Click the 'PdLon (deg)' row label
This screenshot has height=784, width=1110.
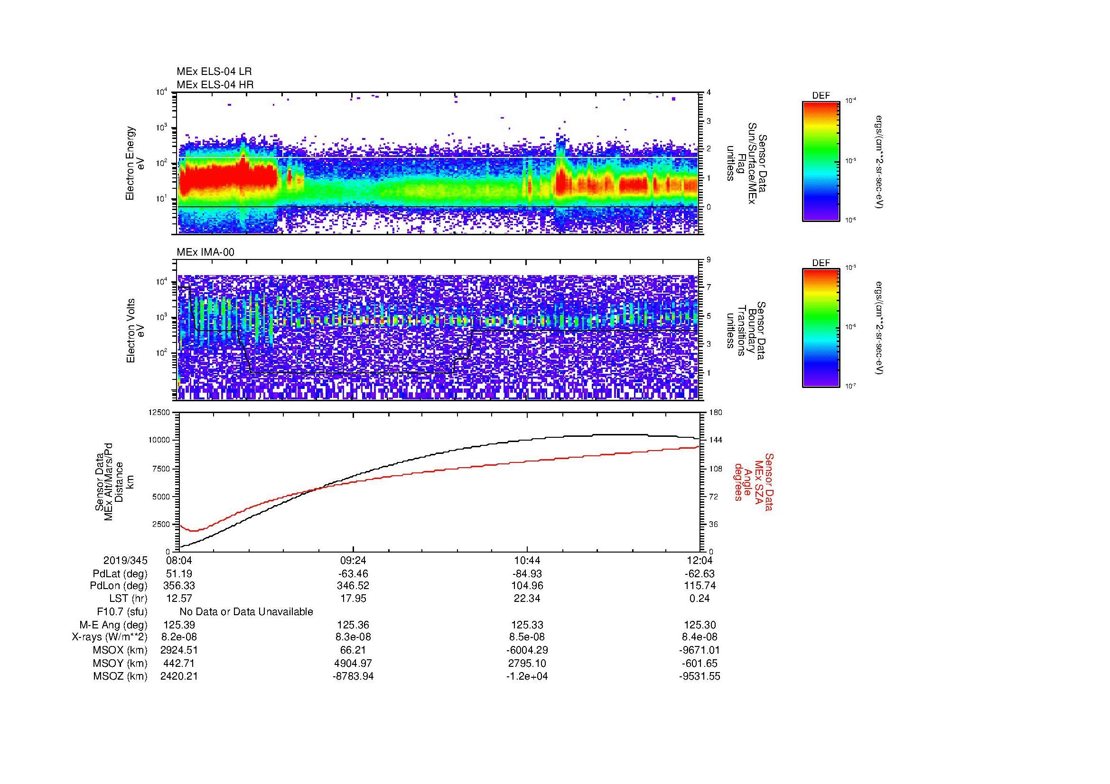[119, 586]
